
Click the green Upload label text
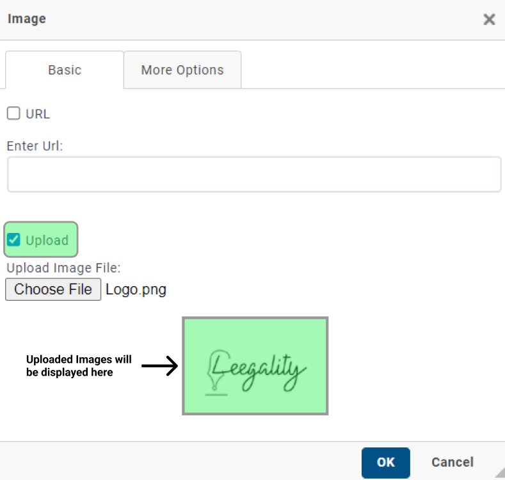pyautogui.click(x=47, y=241)
